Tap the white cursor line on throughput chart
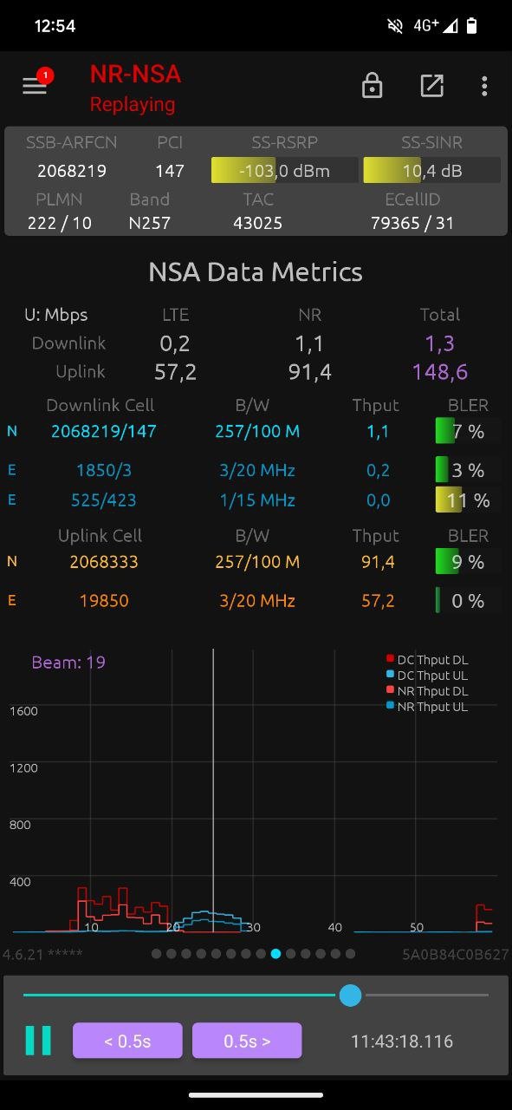Screen dimensions: 512x1110 (x=213, y=791)
